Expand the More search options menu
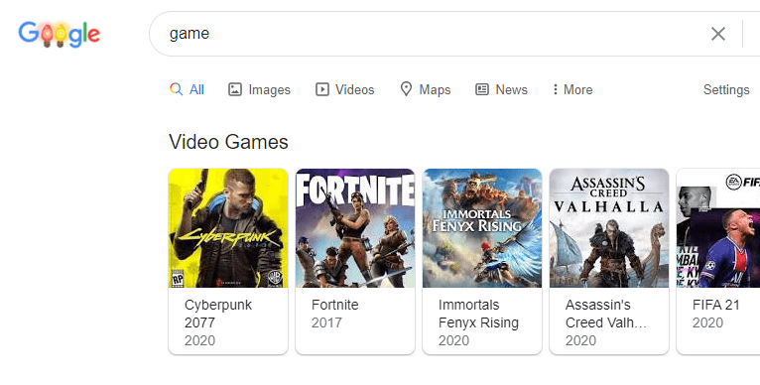 [x=572, y=89]
